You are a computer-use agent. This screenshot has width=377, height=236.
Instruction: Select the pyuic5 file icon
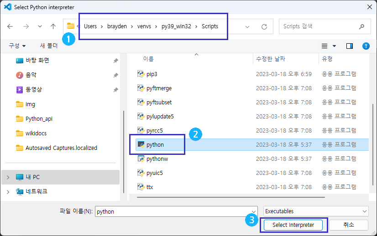141,173
